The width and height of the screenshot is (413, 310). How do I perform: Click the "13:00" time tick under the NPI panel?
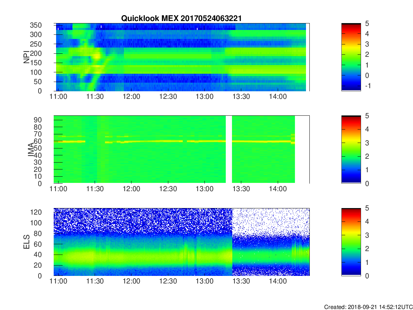pos(205,97)
